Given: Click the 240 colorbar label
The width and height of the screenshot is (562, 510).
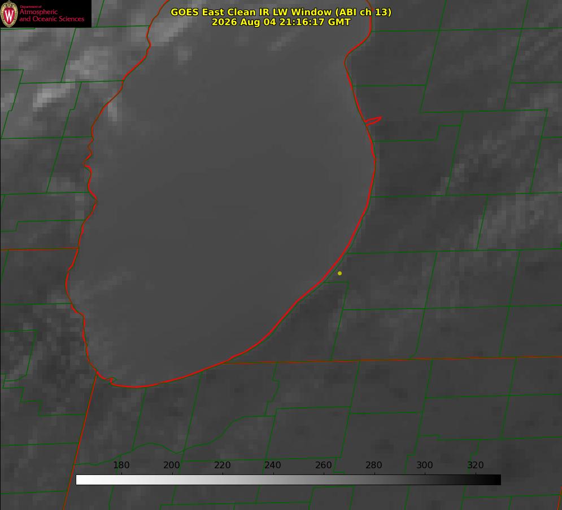Looking at the screenshot, I should pyautogui.click(x=273, y=465).
